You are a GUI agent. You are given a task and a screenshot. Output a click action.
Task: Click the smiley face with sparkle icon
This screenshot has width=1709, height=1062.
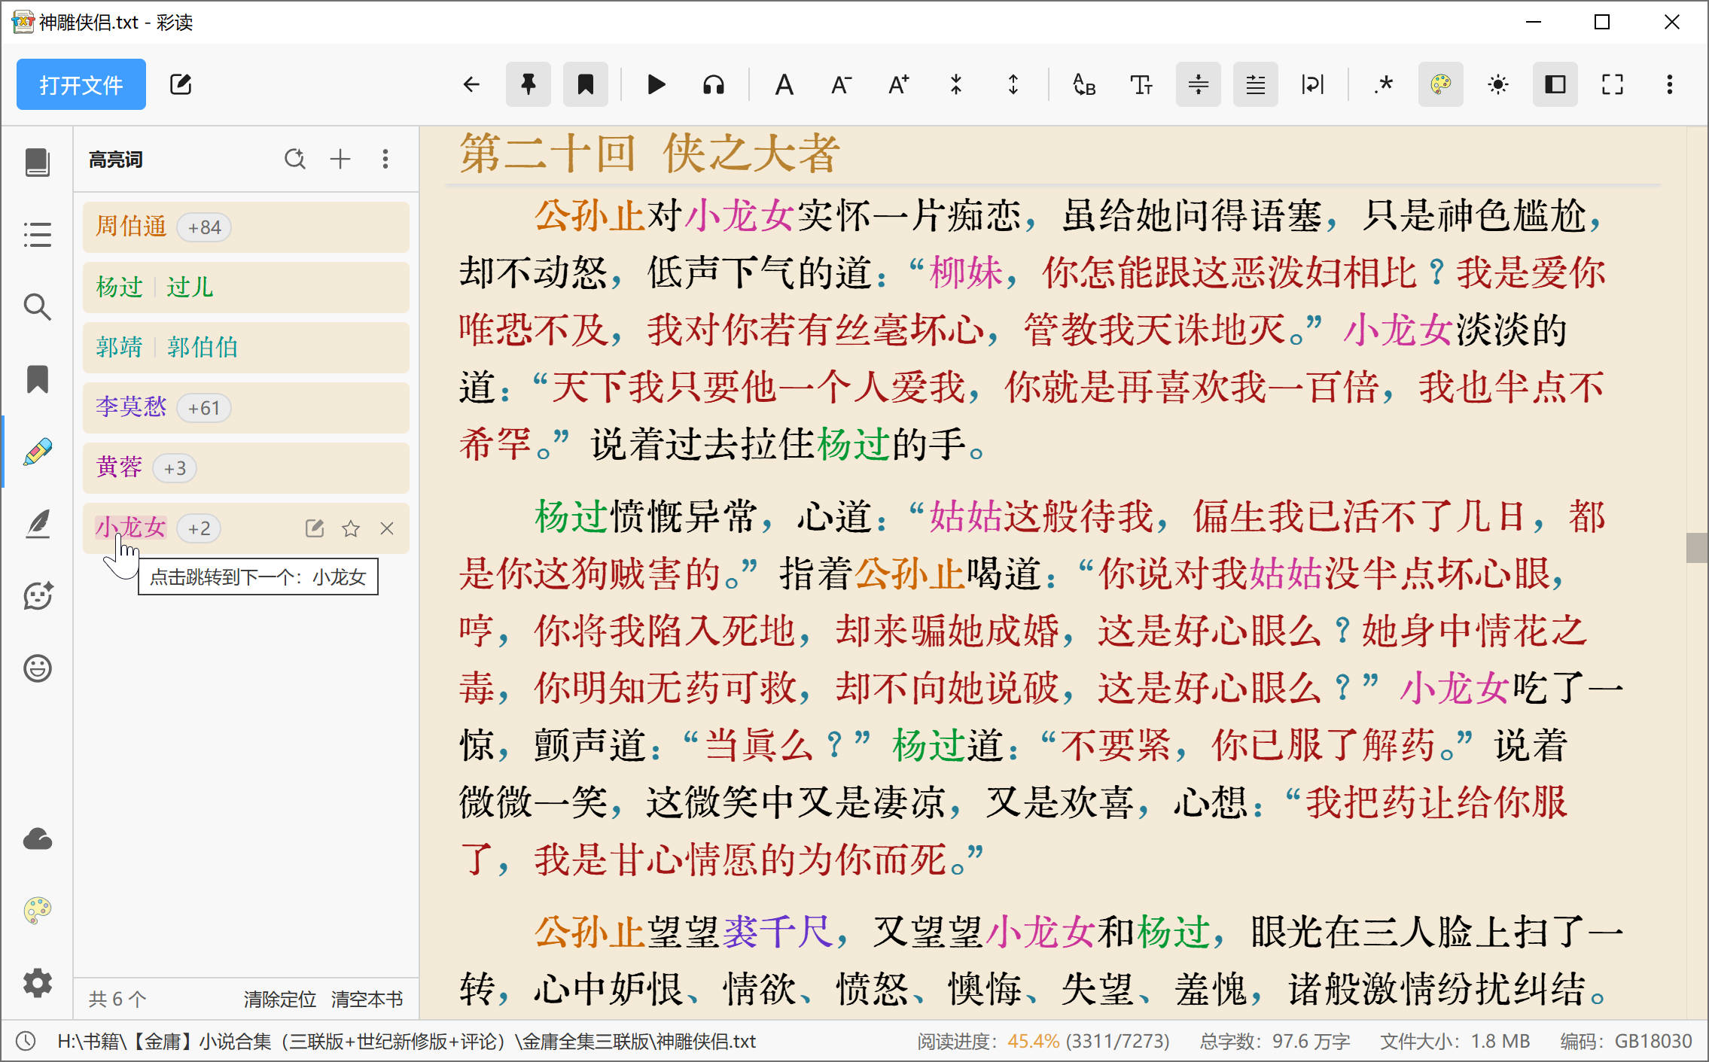click(x=38, y=596)
